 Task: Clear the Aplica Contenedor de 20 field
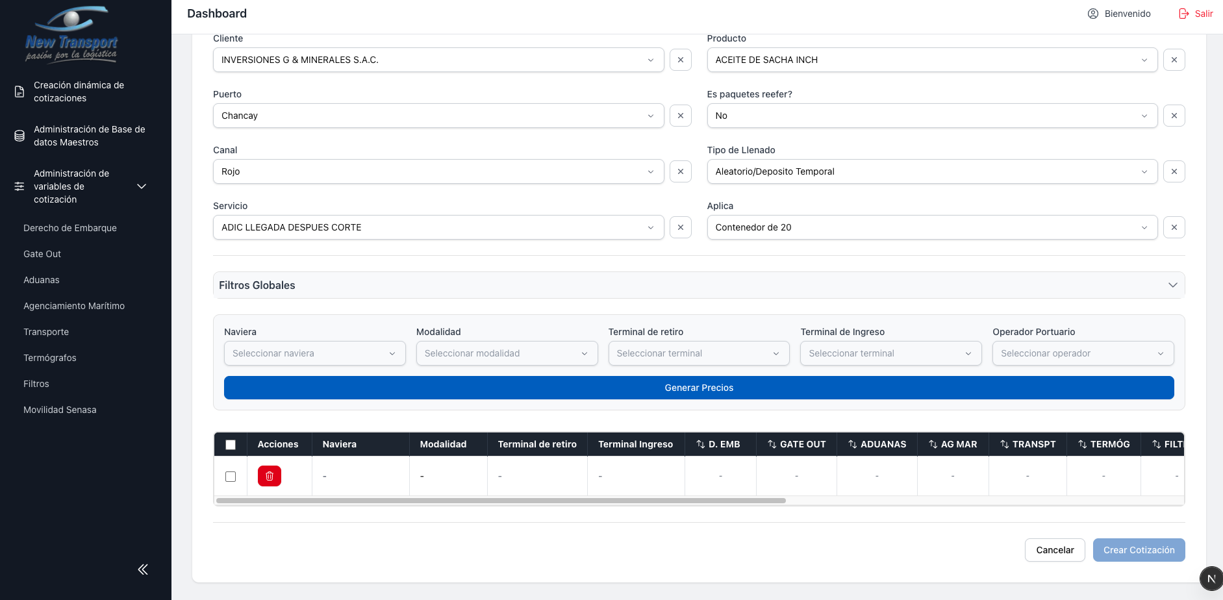point(1174,227)
